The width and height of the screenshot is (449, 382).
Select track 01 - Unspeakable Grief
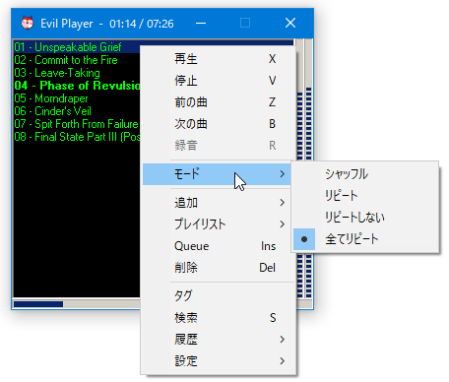[x=77, y=47]
